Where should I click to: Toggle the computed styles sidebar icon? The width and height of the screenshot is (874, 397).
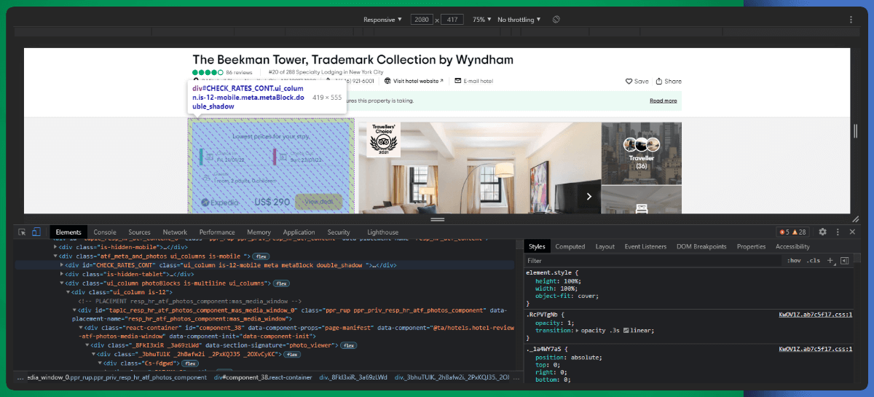(x=845, y=260)
